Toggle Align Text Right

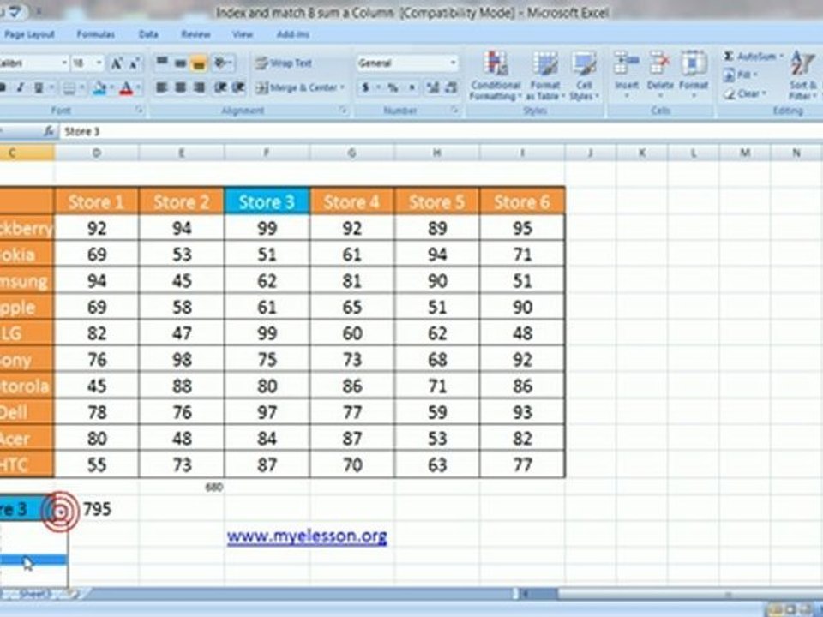(x=198, y=87)
